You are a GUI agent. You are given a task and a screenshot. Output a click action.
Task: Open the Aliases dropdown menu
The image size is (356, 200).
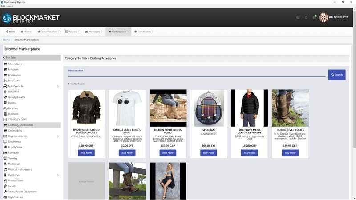click(x=72, y=32)
